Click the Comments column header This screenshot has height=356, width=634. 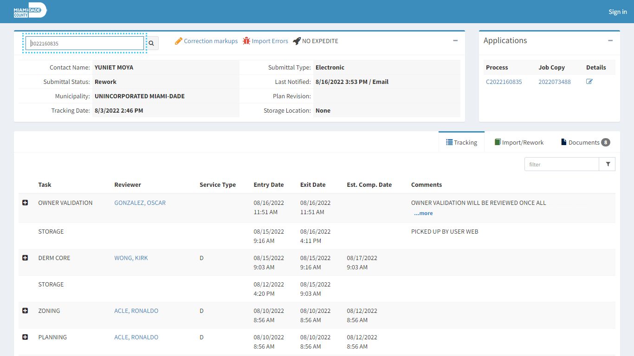pos(427,184)
